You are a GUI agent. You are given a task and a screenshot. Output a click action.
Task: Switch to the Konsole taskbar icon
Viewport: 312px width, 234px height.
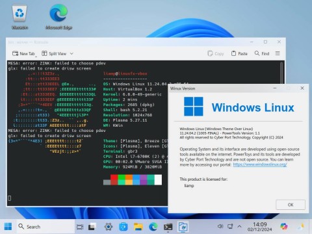[168, 227]
